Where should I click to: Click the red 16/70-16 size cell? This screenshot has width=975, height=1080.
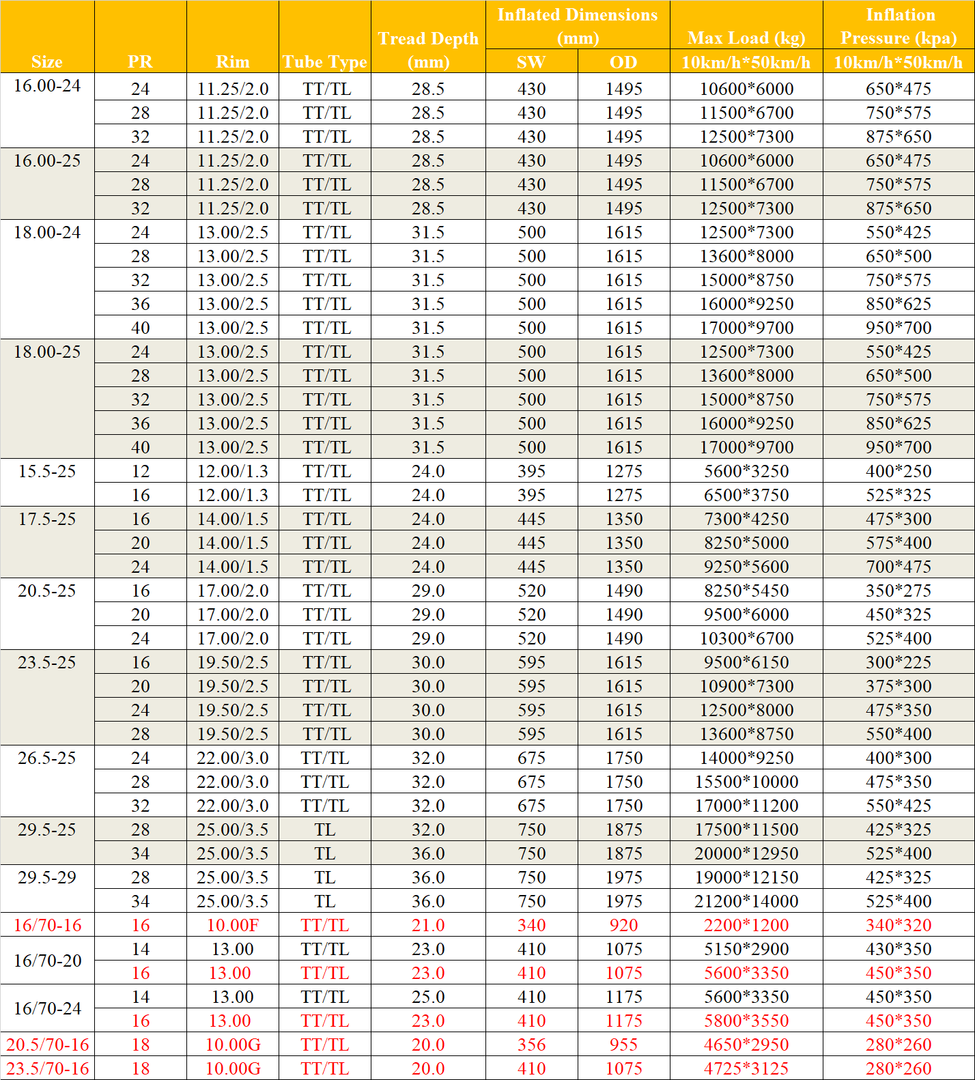(47, 925)
